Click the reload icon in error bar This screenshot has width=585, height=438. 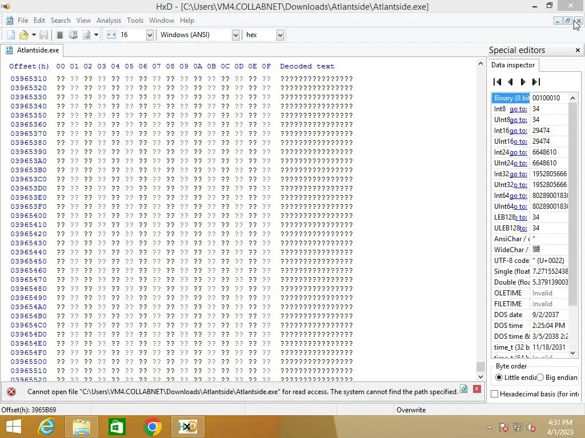pos(463,389)
